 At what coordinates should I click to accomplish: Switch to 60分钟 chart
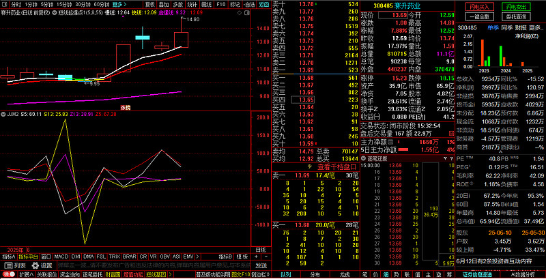102,5
